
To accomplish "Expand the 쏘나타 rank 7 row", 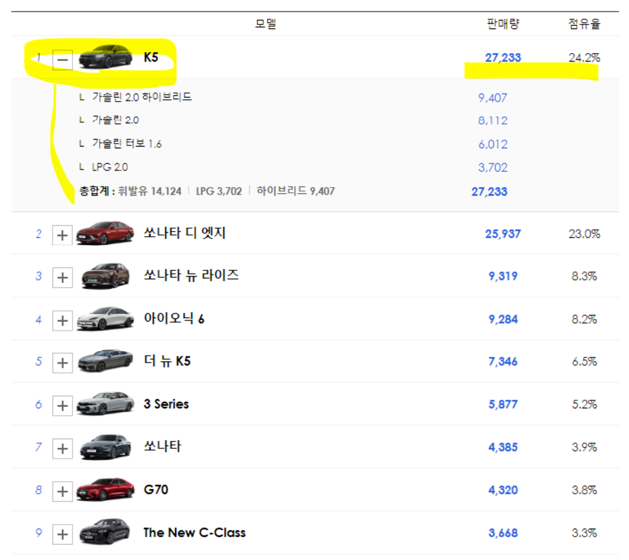I will coord(63,448).
